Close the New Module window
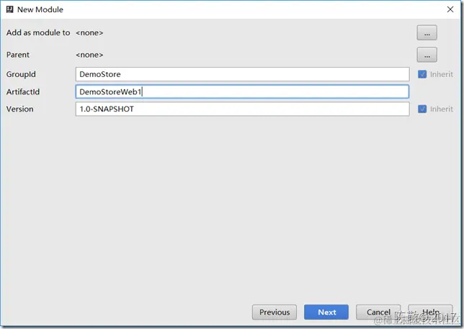The height and width of the screenshot is (329, 464). [x=450, y=9]
